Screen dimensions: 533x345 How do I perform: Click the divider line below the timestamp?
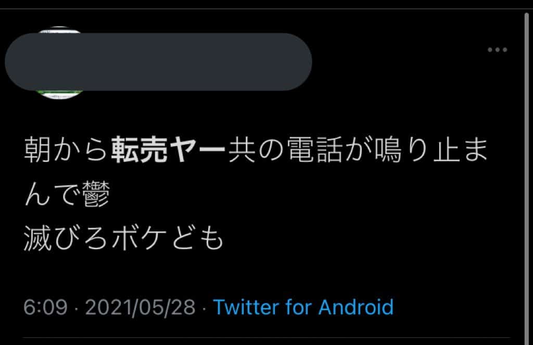point(266,338)
